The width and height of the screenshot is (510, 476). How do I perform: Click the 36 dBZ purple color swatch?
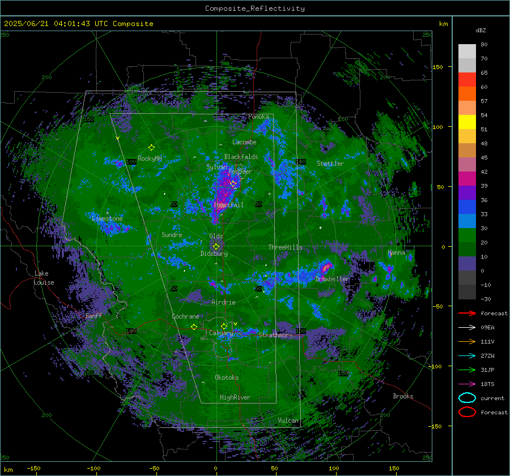point(467,192)
